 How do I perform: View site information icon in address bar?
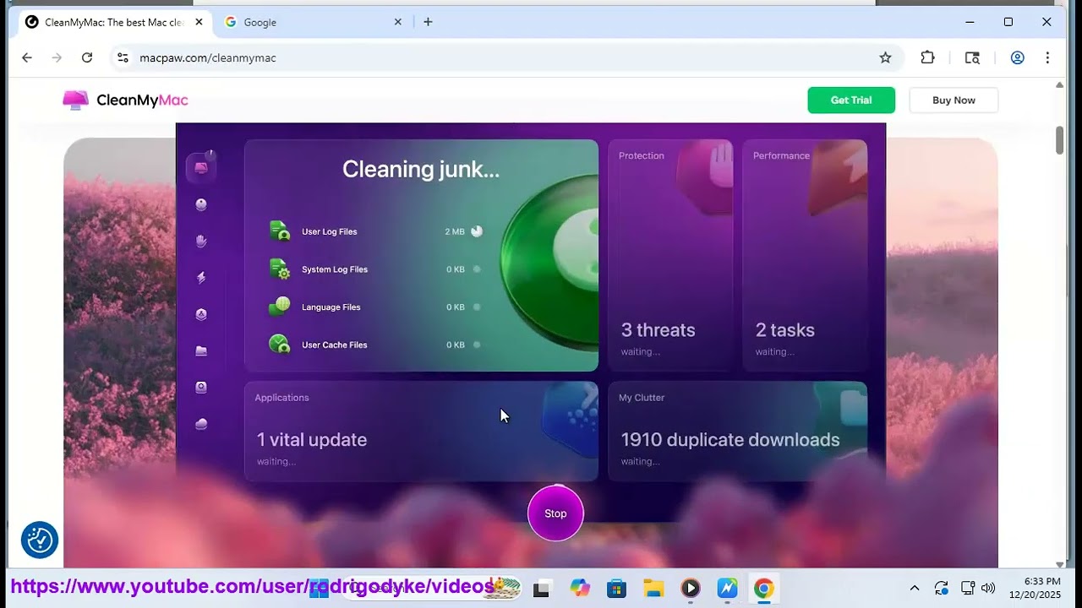point(123,57)
